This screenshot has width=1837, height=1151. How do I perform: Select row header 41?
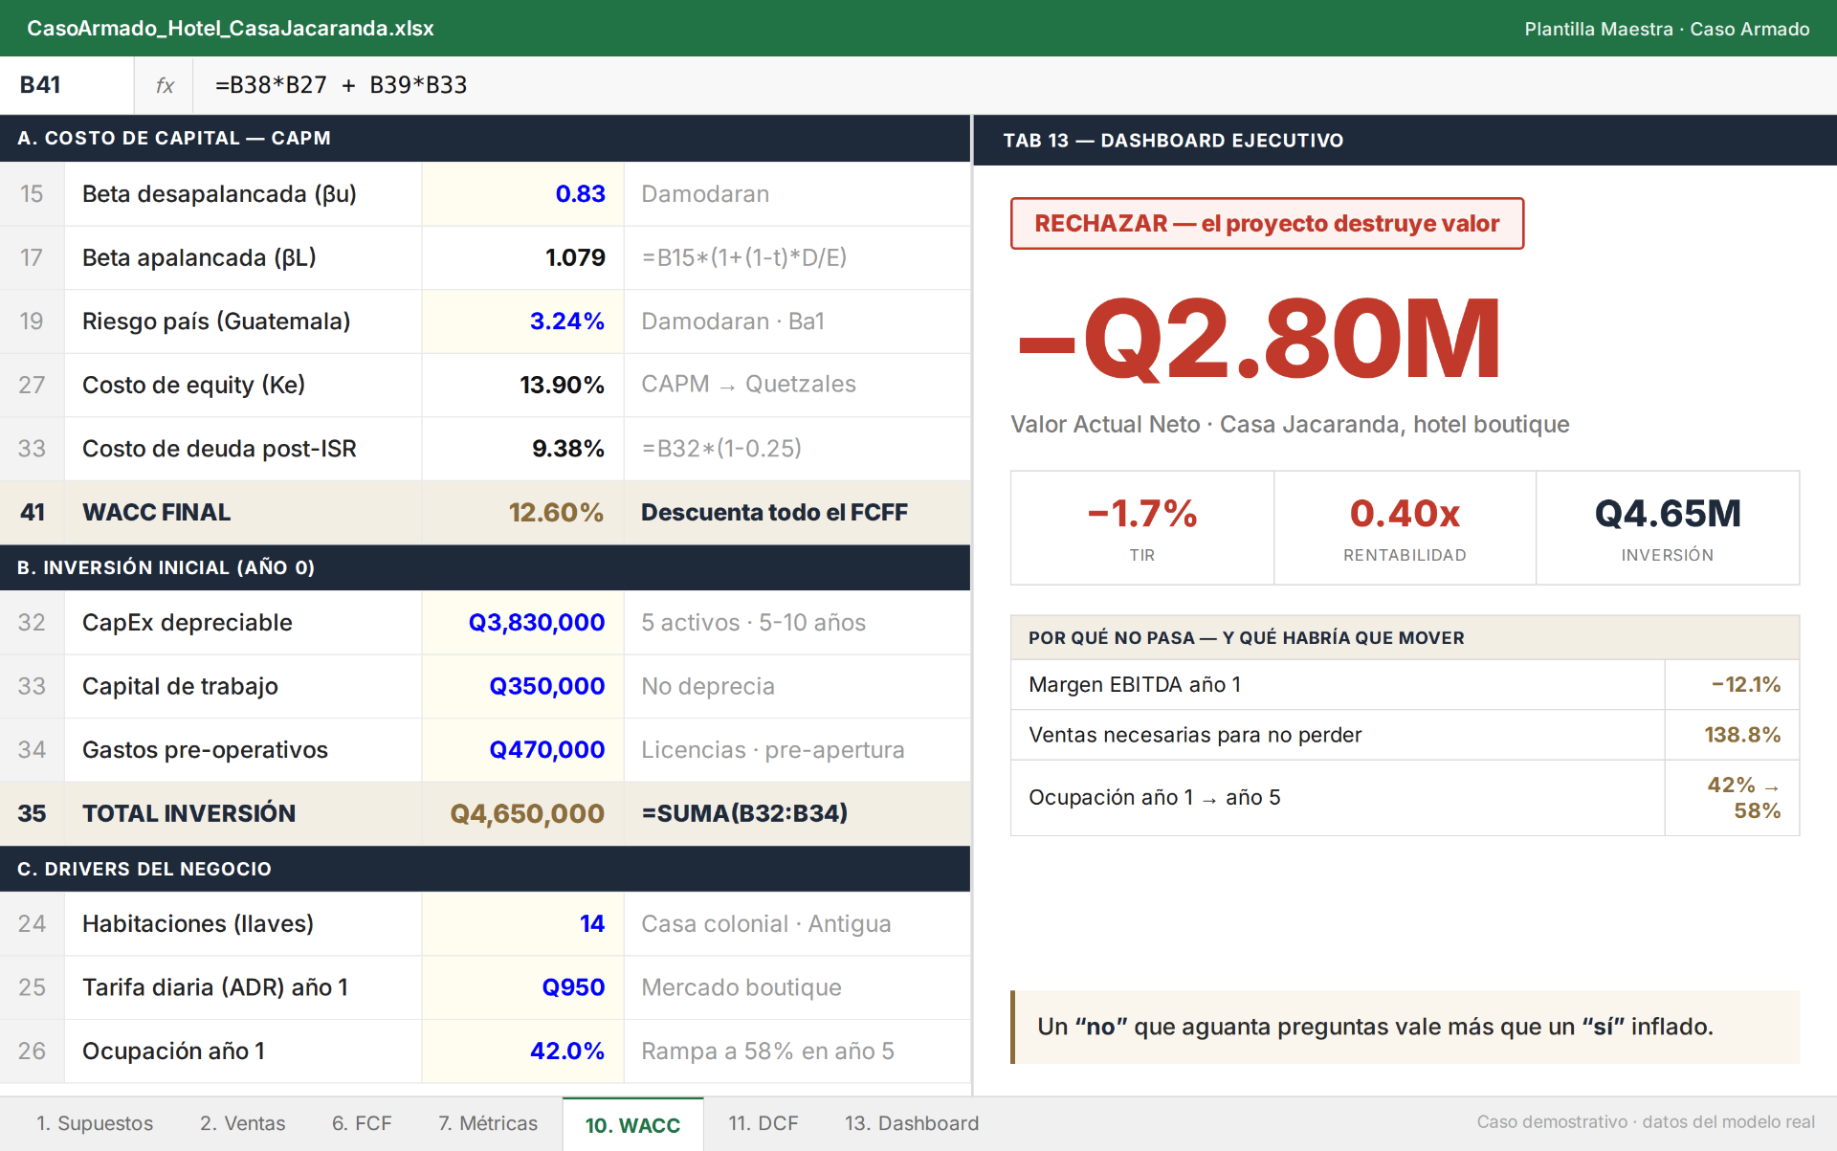click(33, 512)
